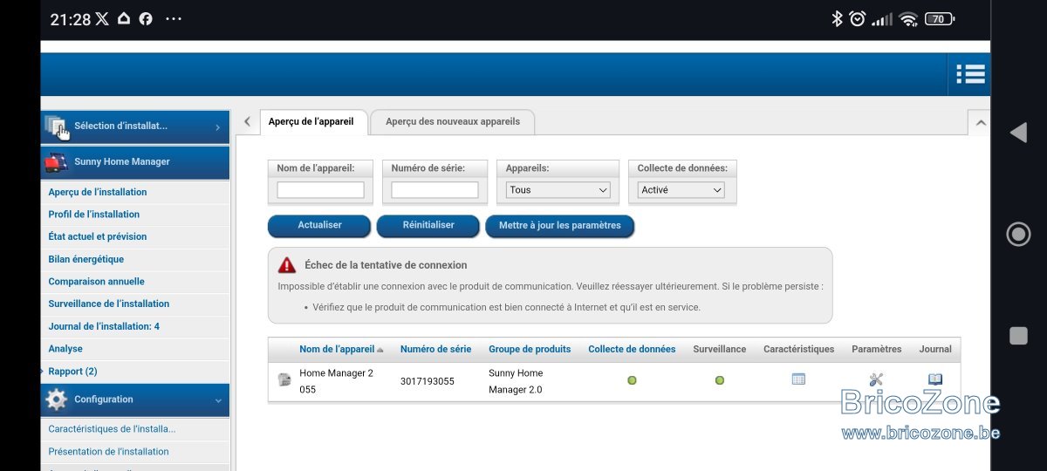
Task: Tap the Bluetooth status icon
Action: click(x=837, y=18)
